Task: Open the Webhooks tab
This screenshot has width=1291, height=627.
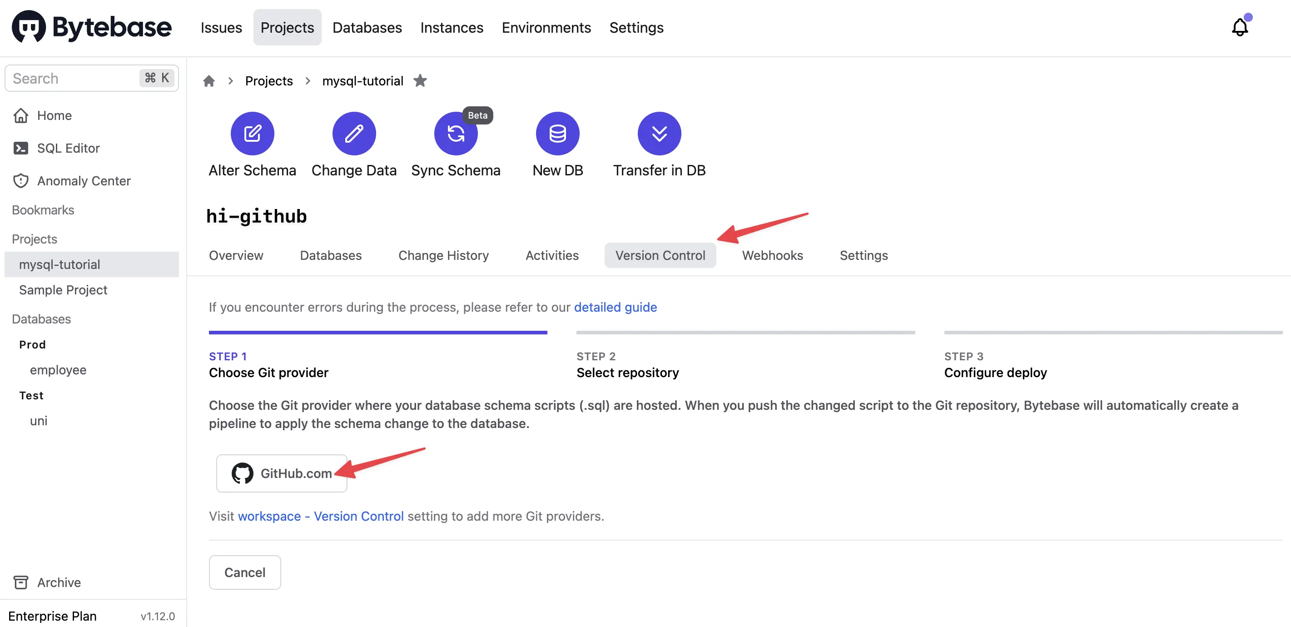Action: (x=772, y=255)
